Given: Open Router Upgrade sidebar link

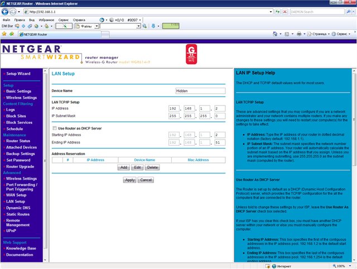Looking at the screenshot, I should 20,166.
